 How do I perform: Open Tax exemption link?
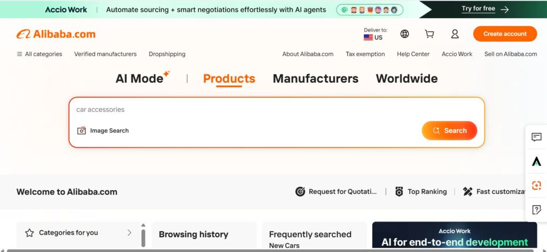click(365, 54)
